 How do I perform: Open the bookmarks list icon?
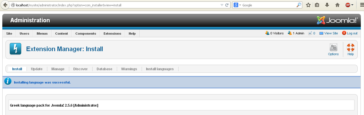[317, 5]
